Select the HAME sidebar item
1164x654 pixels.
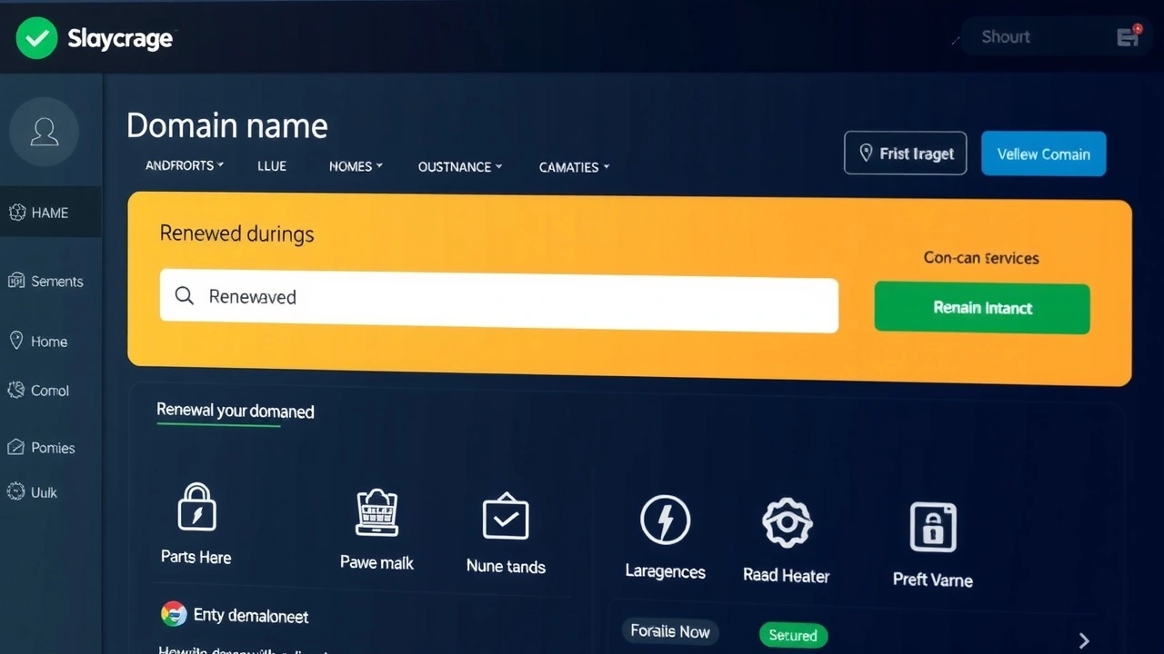click(x=51, y=213)
